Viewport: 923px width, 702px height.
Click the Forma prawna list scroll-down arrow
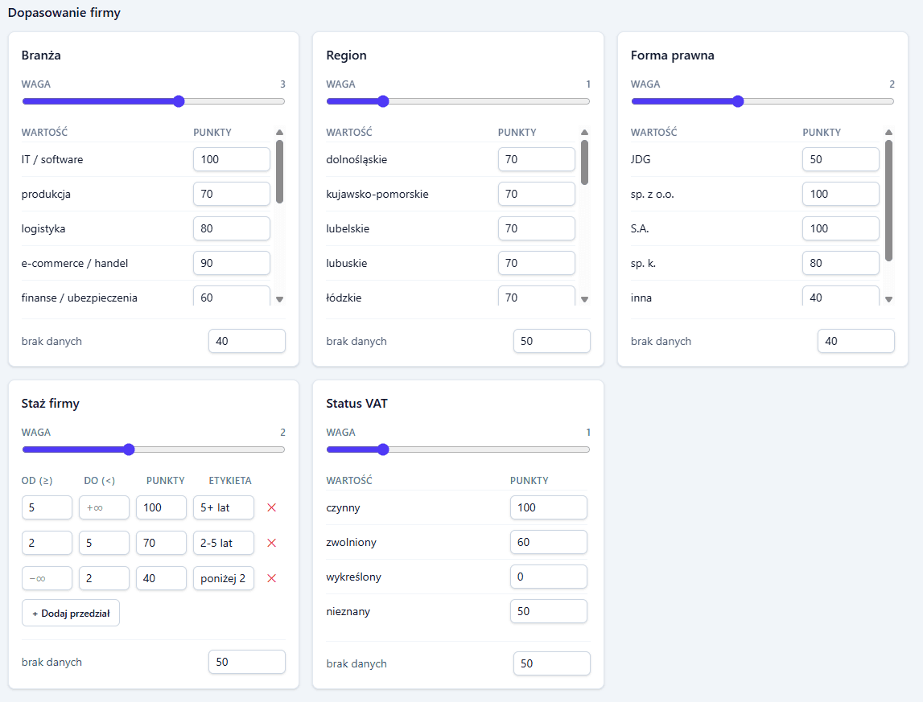[889, 299]
